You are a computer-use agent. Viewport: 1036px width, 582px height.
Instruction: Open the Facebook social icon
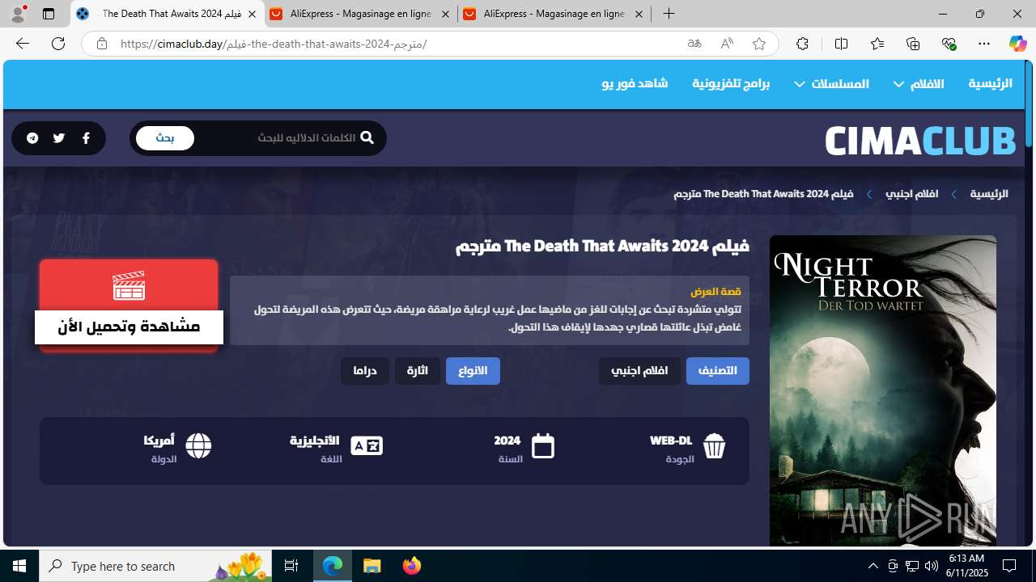[x=86, y=138]
